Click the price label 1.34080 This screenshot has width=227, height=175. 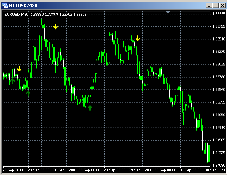pos(219,165)
